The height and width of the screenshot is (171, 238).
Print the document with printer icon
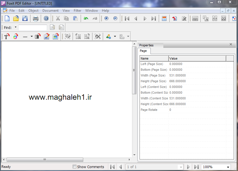click(x=36, y=19)
